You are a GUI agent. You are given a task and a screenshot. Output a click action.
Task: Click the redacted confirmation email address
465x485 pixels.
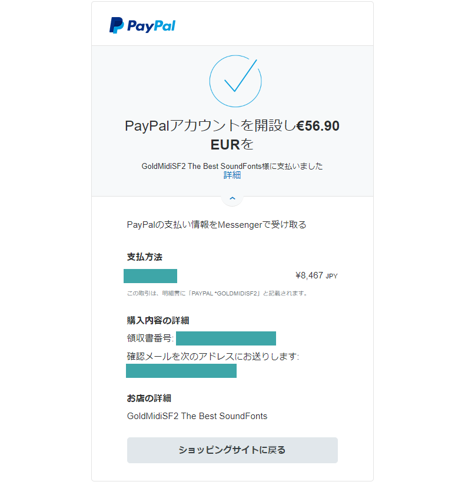tap(181, 371)
